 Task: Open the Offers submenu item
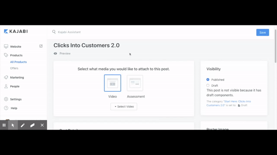(x=14, y=68)
